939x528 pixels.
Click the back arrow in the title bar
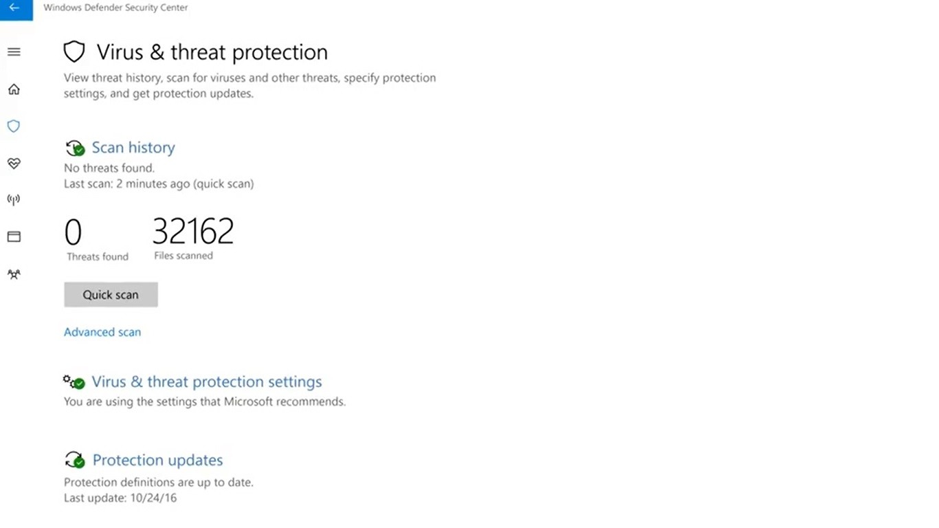(15, 7)
